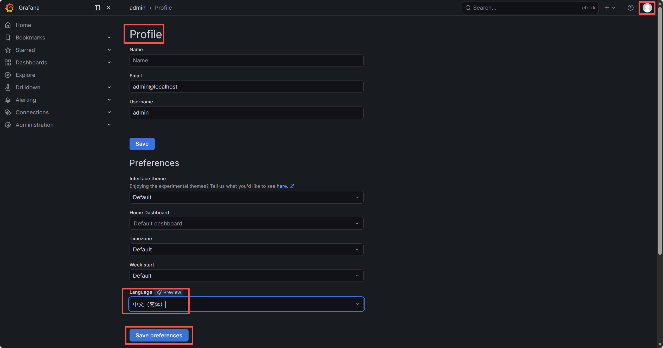Open Bookmarks in sidebar menu
This screenshot has width=663, height=348.
tap(30, 38)
